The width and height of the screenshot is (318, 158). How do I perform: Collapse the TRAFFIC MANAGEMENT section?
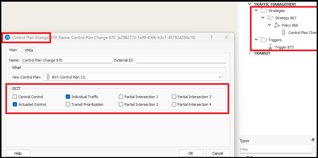[250, 4]
